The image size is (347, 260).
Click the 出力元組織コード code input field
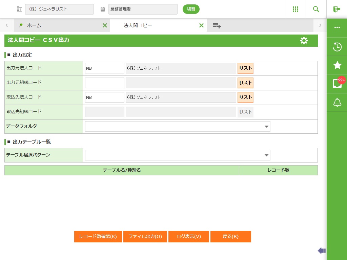pyautogui.click(x=105, y=83)
